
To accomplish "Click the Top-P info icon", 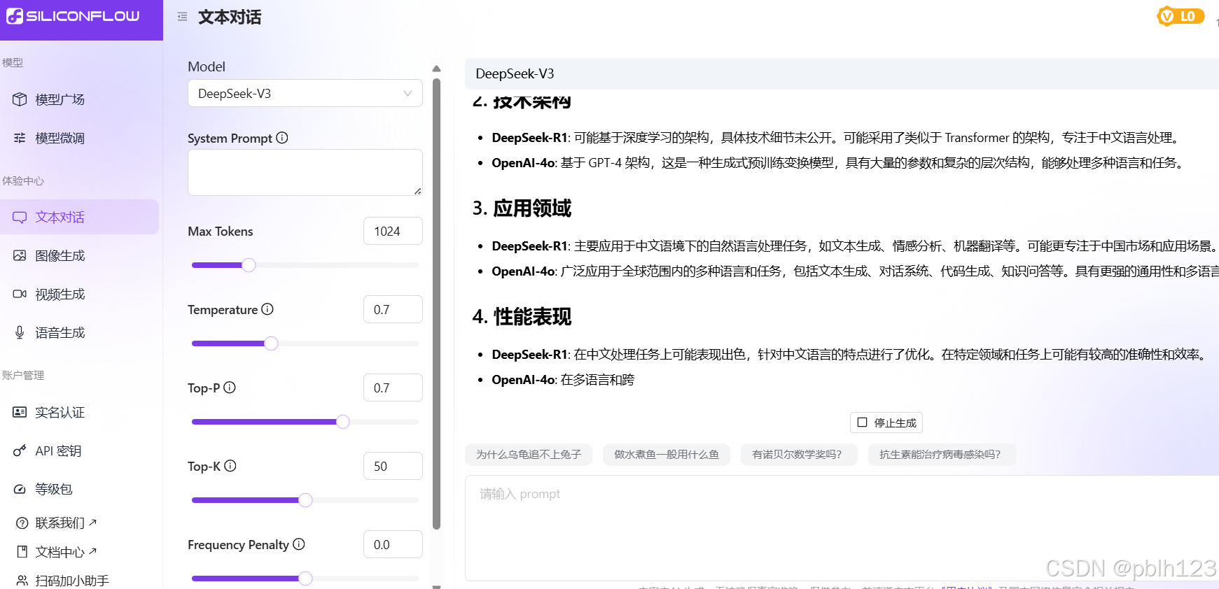I will click(x=230, y=388).
